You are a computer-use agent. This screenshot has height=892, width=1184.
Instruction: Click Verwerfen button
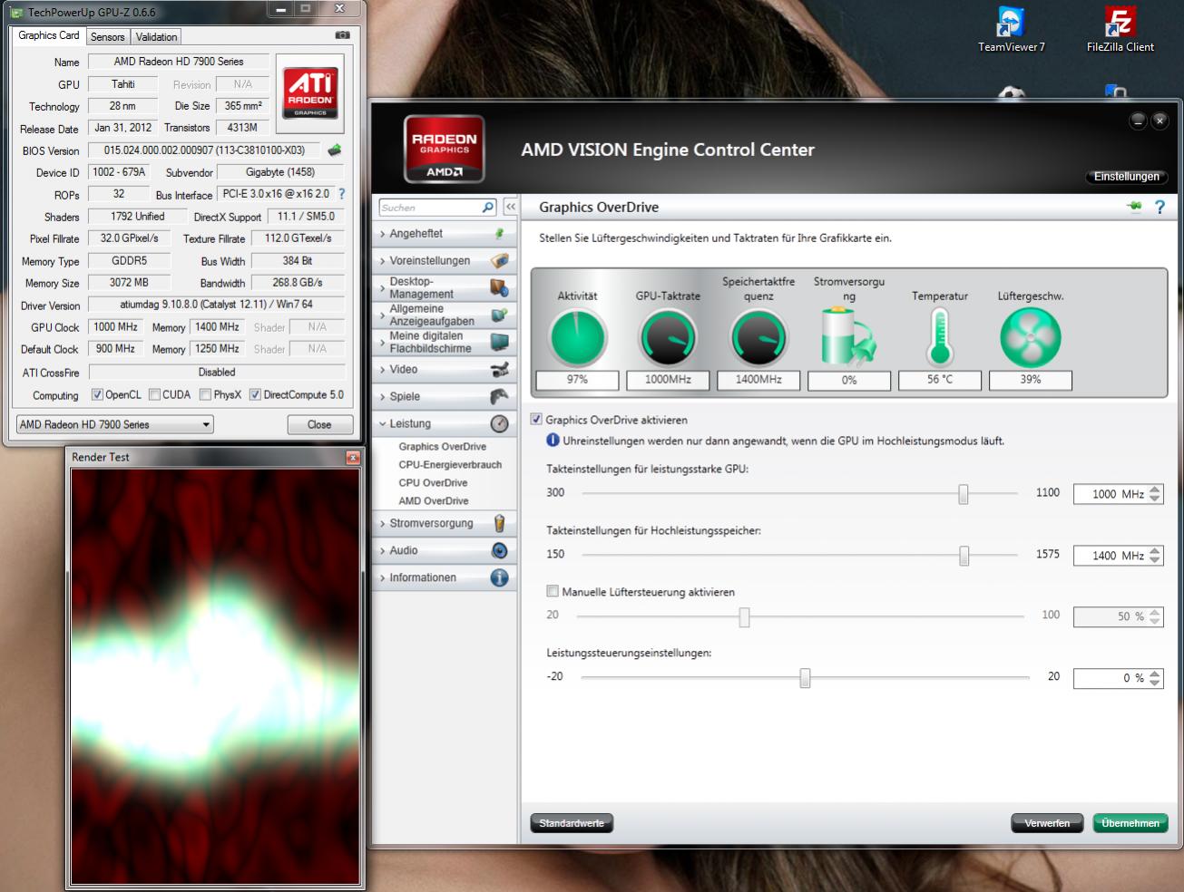[1047, 823]
